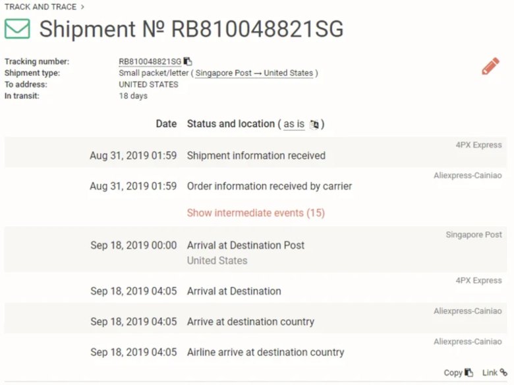Select the Arrival at Destination Post event

point(246,245)
